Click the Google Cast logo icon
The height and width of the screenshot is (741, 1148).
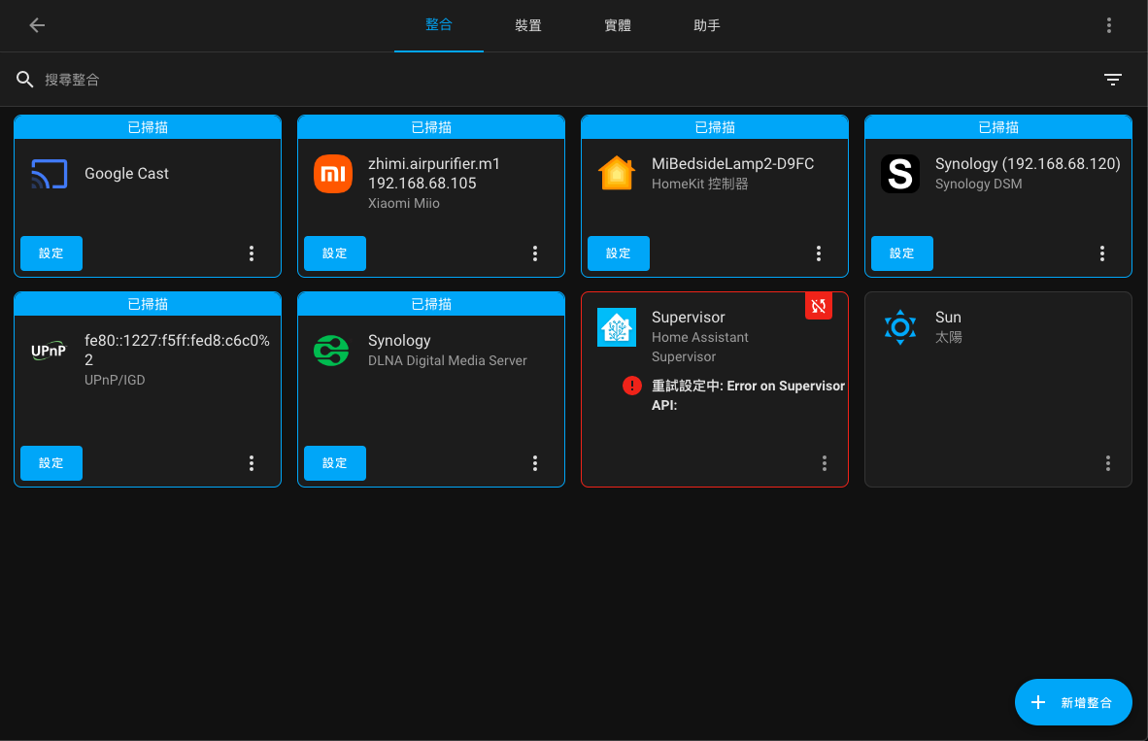(x=50, y=174)
